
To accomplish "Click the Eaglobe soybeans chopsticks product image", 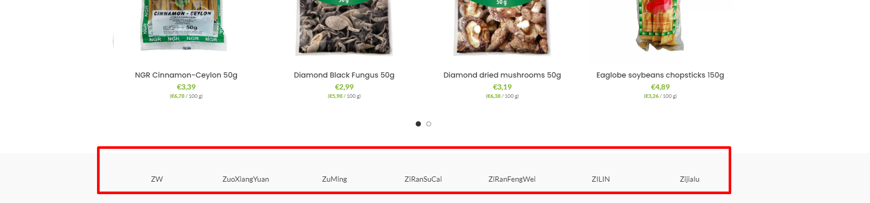I will (x=659, y=25).
